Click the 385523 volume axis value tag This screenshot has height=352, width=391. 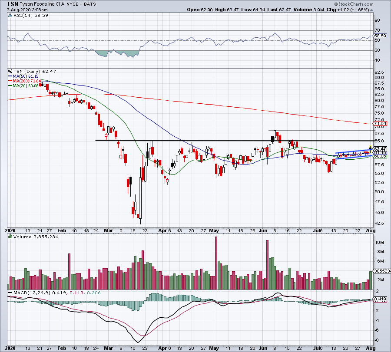[381, 271]
